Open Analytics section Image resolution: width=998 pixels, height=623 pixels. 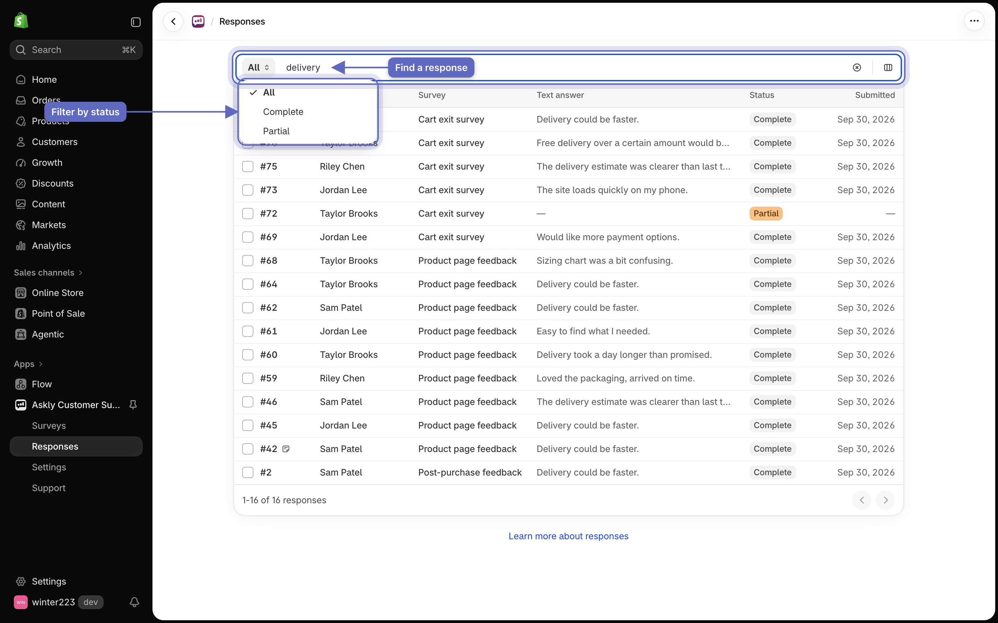[76, 246]
